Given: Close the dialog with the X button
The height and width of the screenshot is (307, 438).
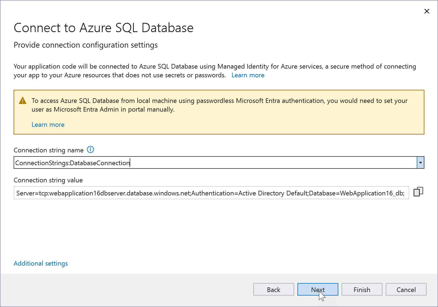Looking at the screenshot, I should coord(427,11).
